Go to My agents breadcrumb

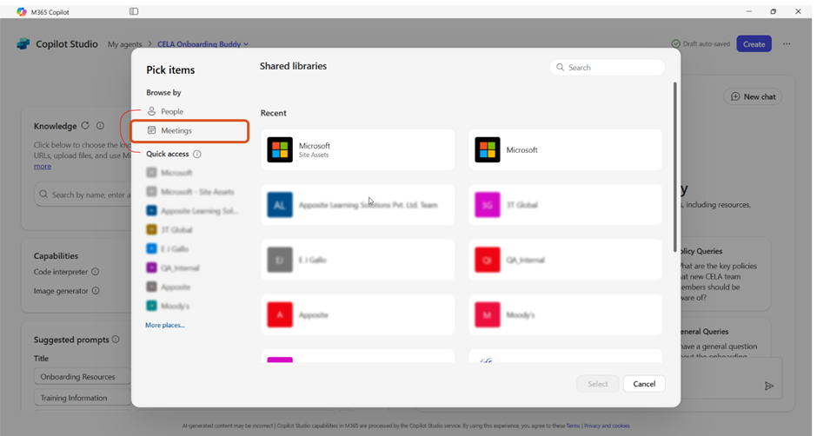(x=124, y=44)
